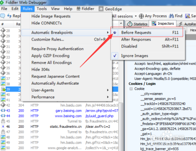
Task: Click the Any Process crosshair icon
Action: pos(141,16)
